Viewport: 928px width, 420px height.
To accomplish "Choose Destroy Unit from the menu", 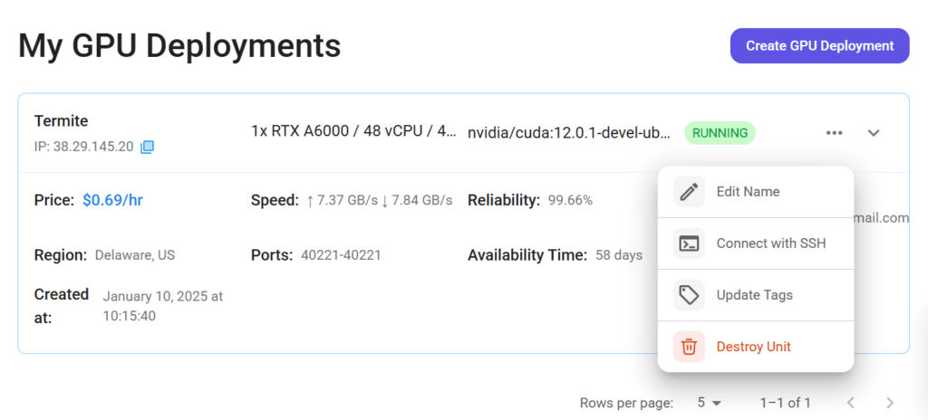I will tap(753, 347).
